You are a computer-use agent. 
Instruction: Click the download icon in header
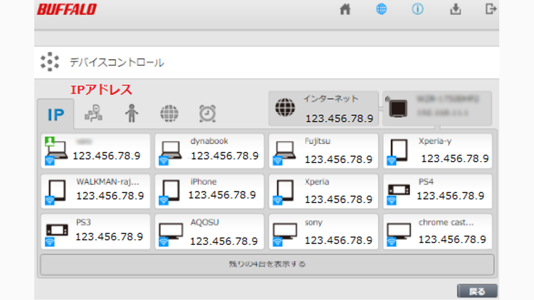click(x=455, y=9)
